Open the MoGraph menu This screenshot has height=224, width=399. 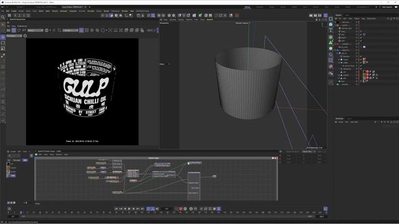click(x=64, y=11)
